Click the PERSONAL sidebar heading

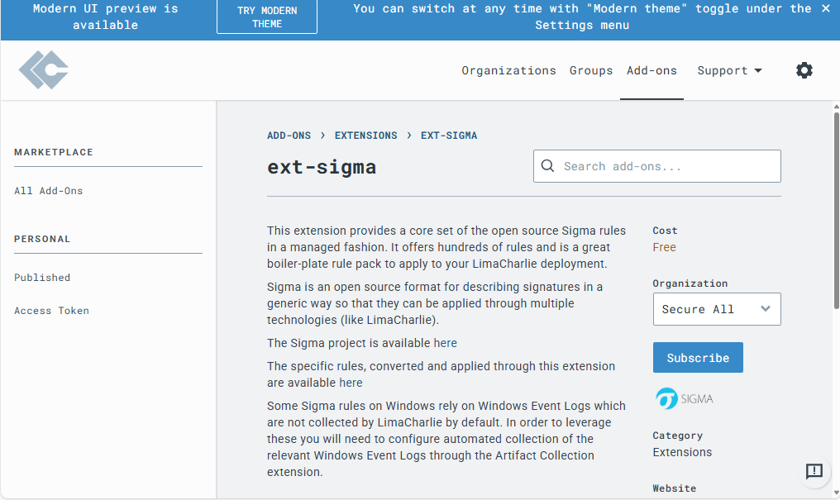click(42, 239)
